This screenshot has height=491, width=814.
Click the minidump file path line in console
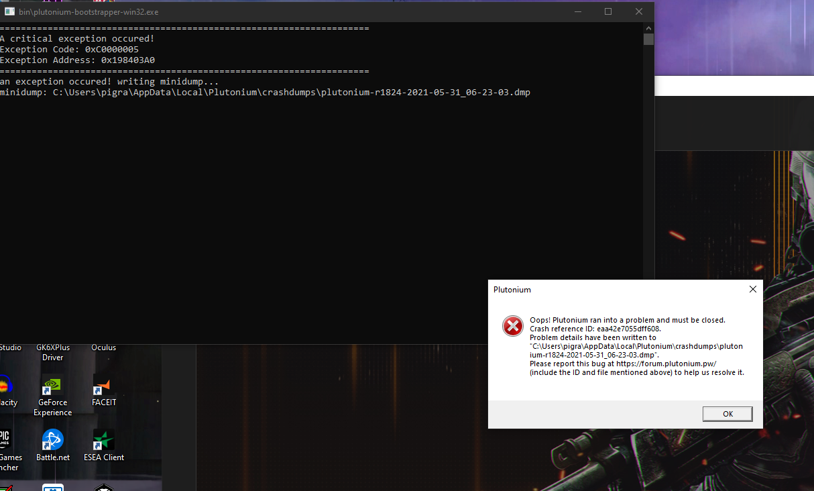tap(265, 93)
